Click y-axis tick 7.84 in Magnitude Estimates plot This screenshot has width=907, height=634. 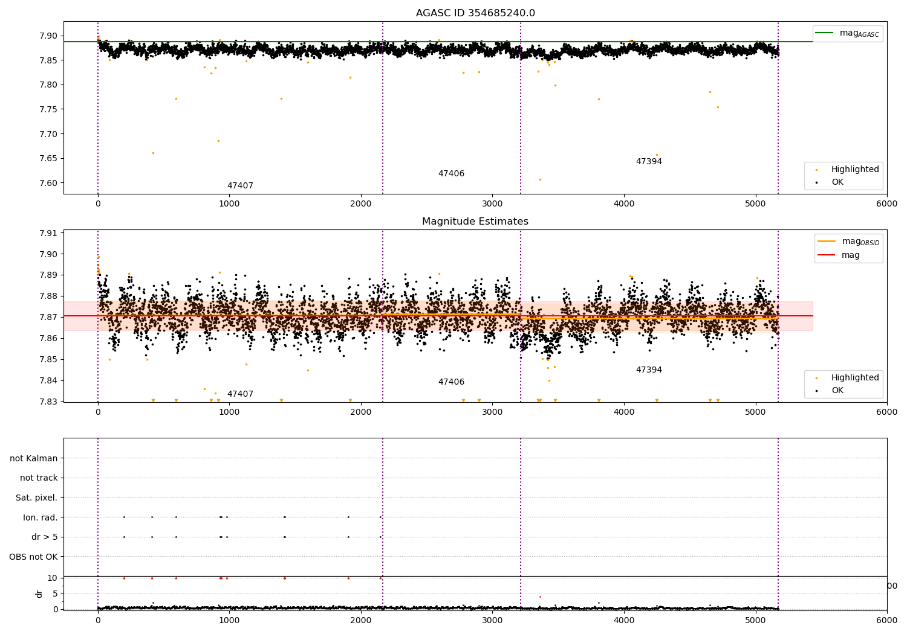click(48, 380)
